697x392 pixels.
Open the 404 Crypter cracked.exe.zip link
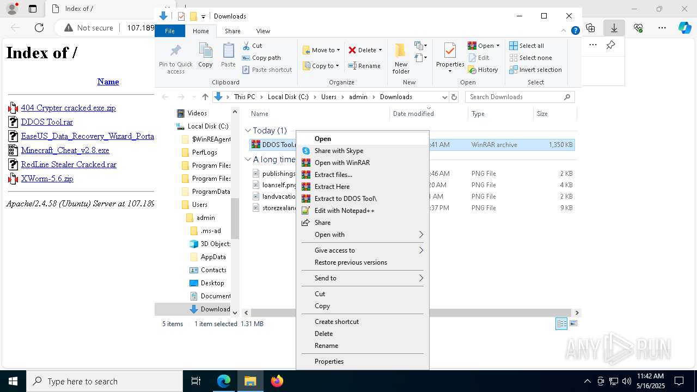(68, 108)
